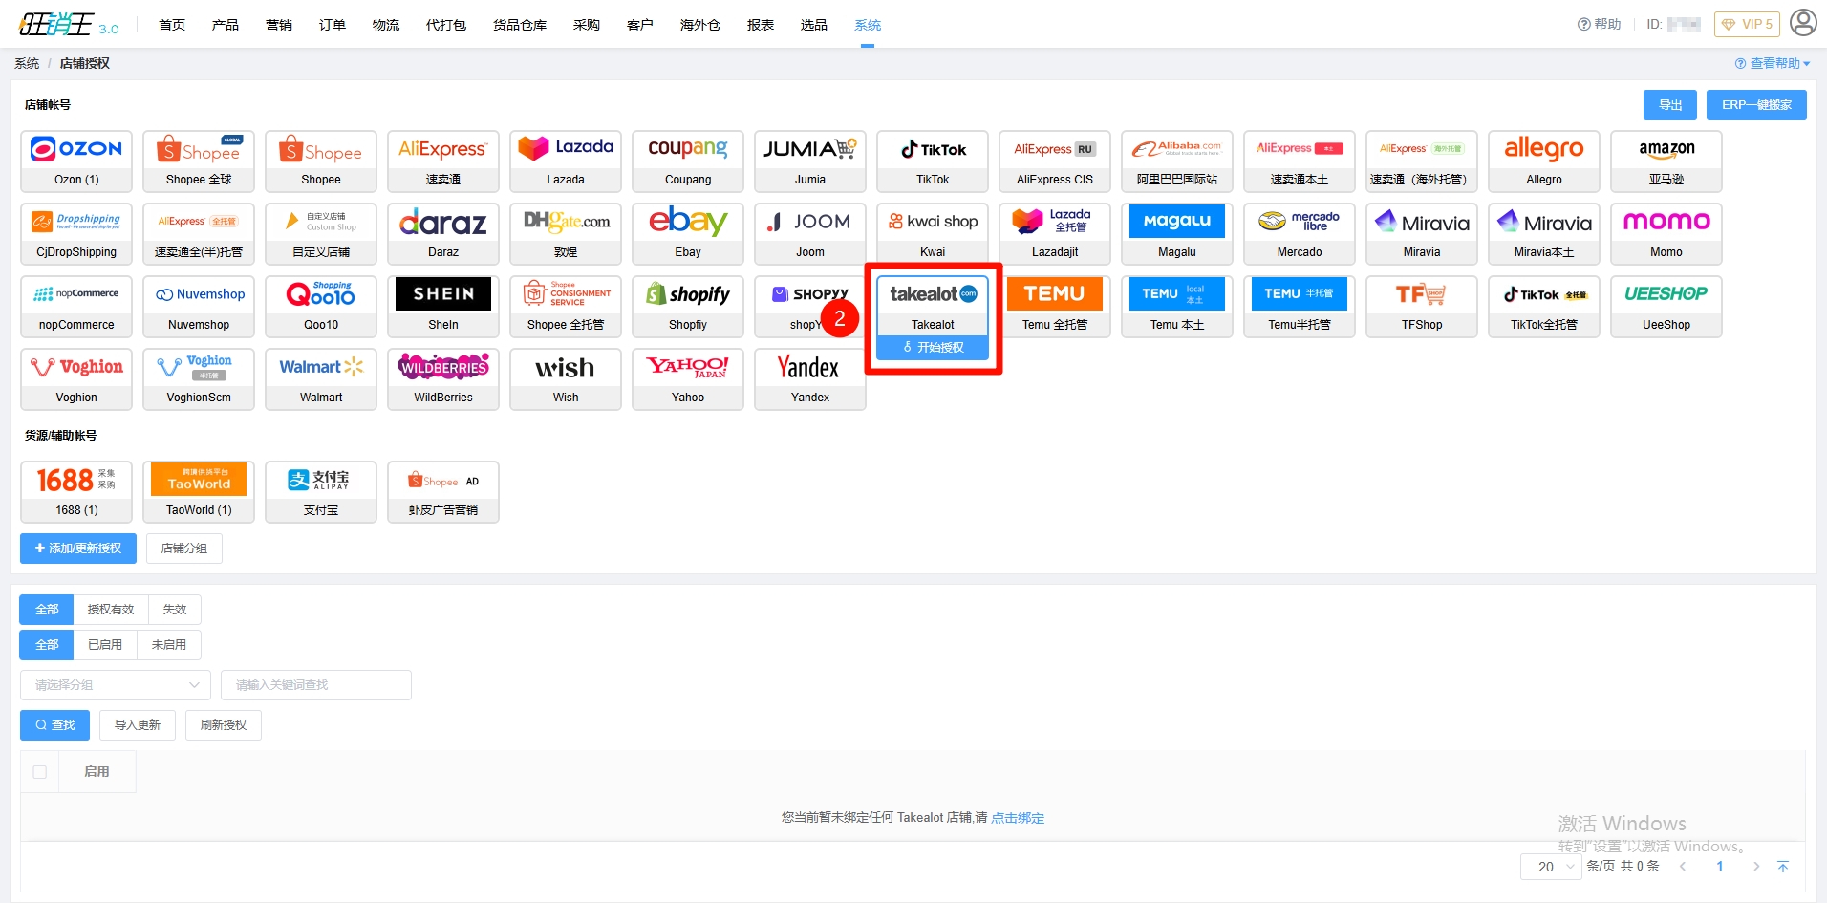Viewport: 1827px width, 903px height.
Task: Focus the keyword search input field
Action: [316, 685]
